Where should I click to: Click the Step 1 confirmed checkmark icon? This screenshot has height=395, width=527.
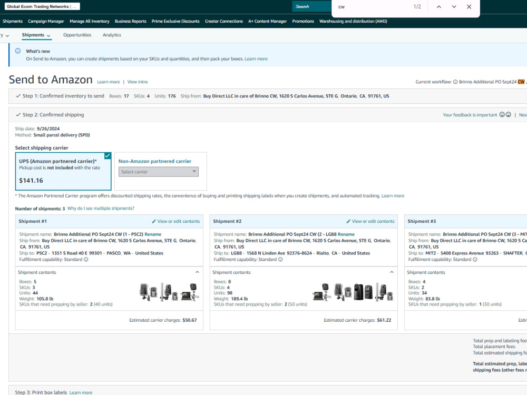[18, 96]
